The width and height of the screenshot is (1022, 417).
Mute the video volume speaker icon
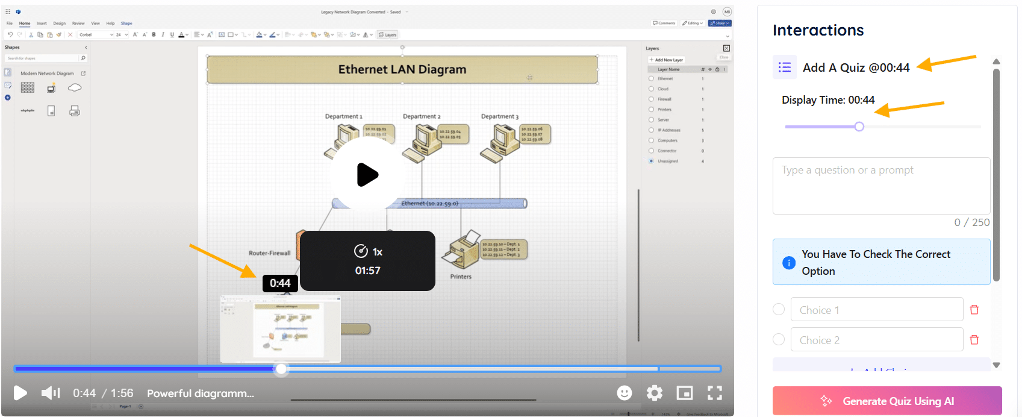(51, 393)
